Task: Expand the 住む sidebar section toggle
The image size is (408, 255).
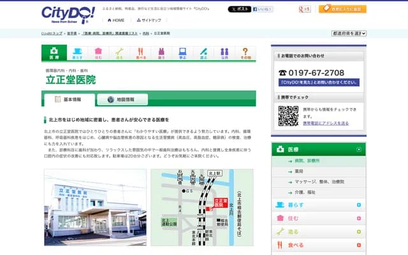Action: point(359,218)
